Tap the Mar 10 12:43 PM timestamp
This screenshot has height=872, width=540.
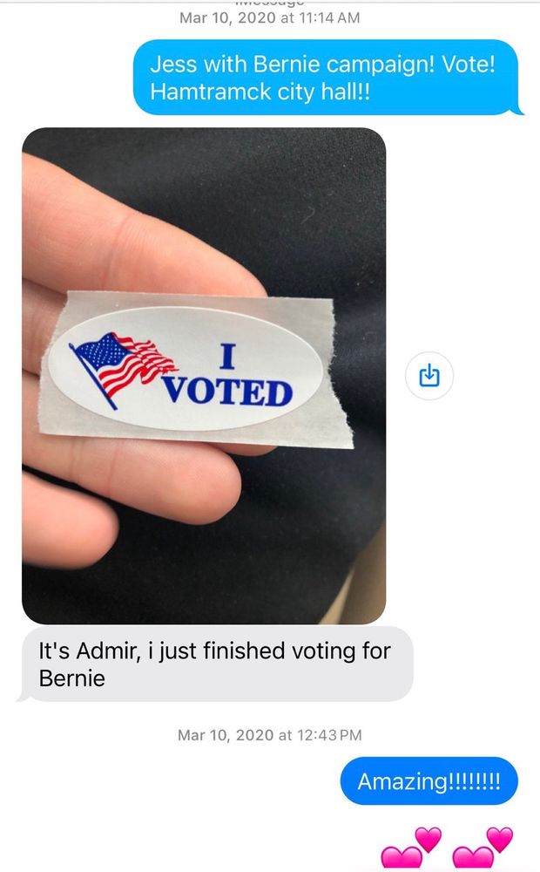pyautogui.click(x=269, y=734)
